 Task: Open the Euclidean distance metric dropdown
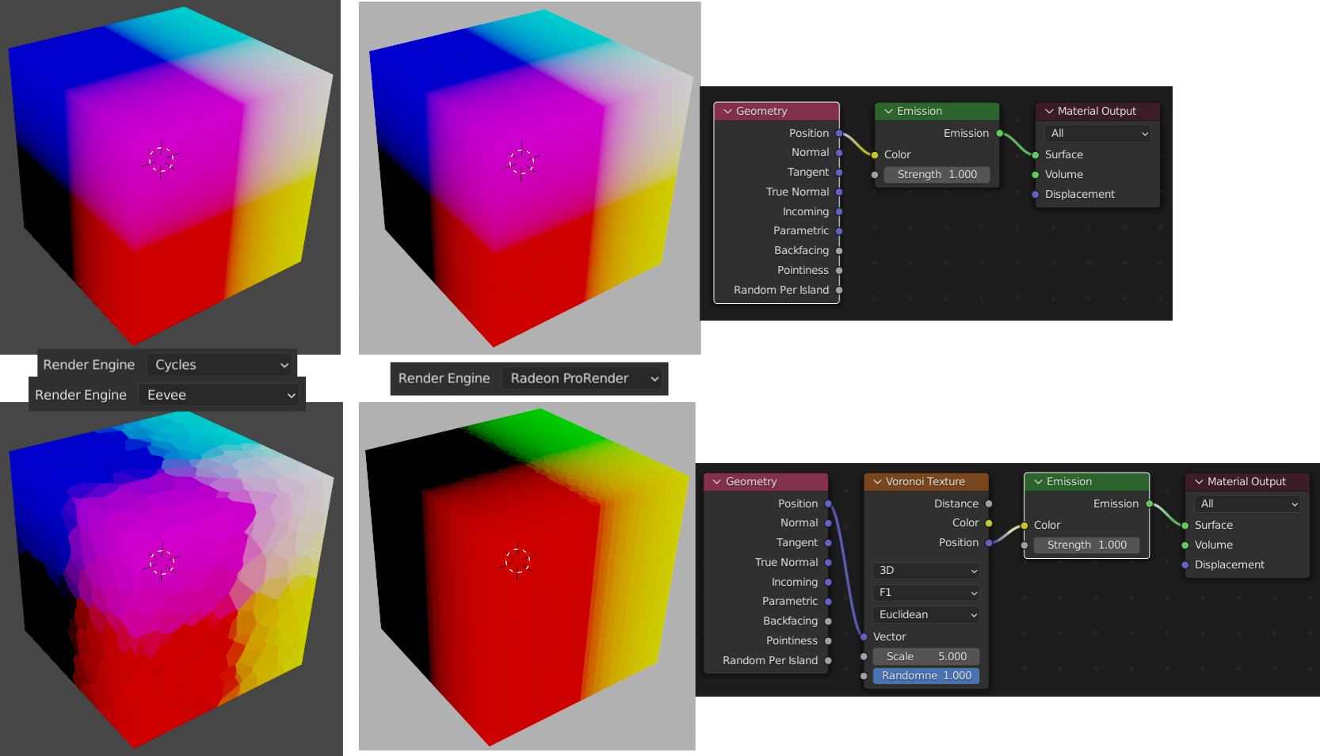(x=925, y=614)
